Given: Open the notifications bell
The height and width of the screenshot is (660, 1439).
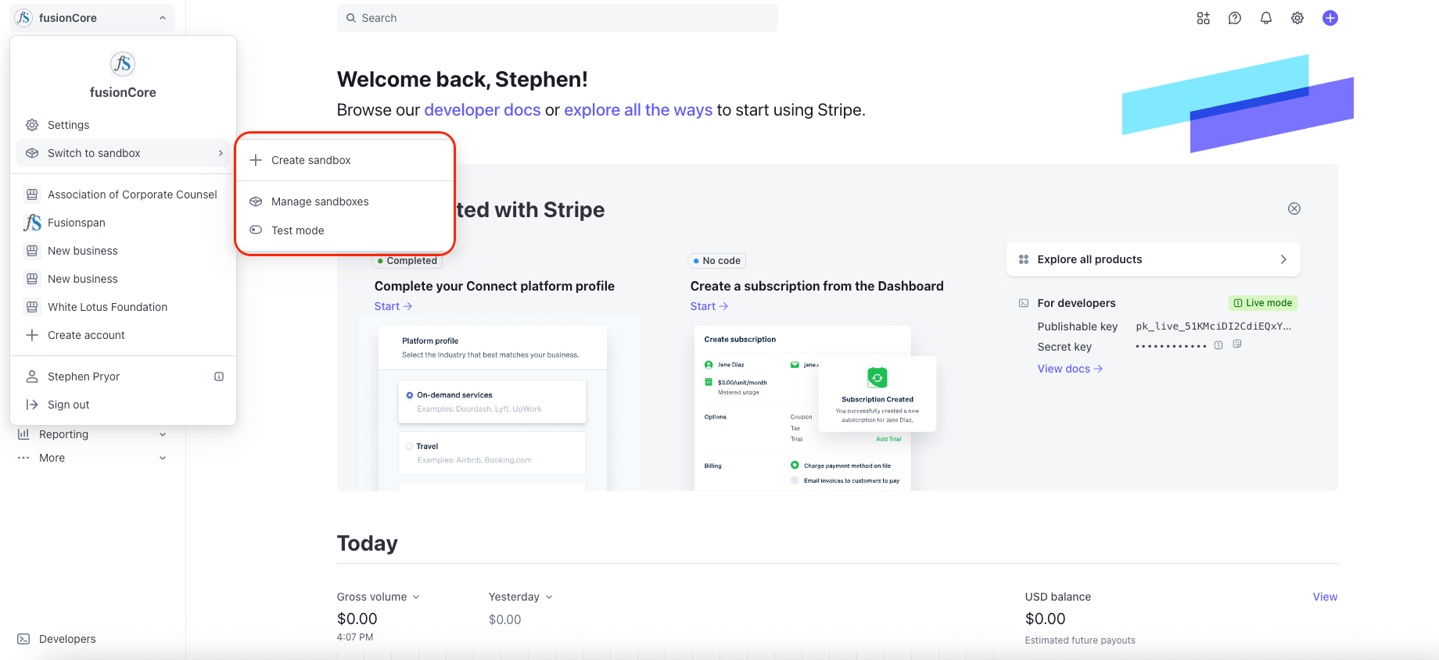Looking at the screenshot, I should click(x=1265, y=18).
